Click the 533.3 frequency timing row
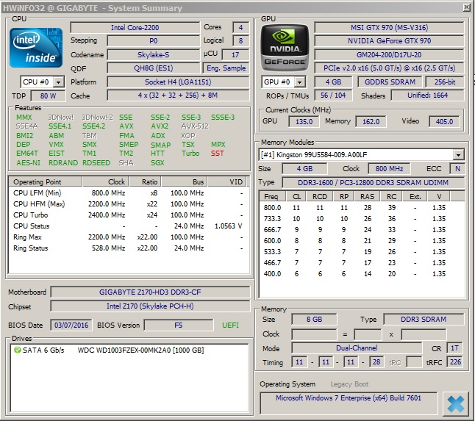The height and width of the screenshot is (421, 475). click(361, 252)
